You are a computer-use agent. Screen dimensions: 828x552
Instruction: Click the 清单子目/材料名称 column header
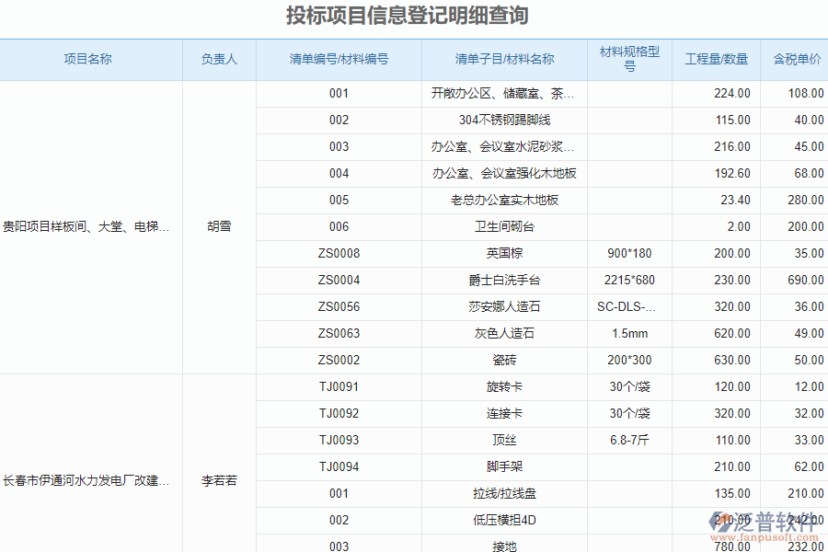tap(502, 59)
